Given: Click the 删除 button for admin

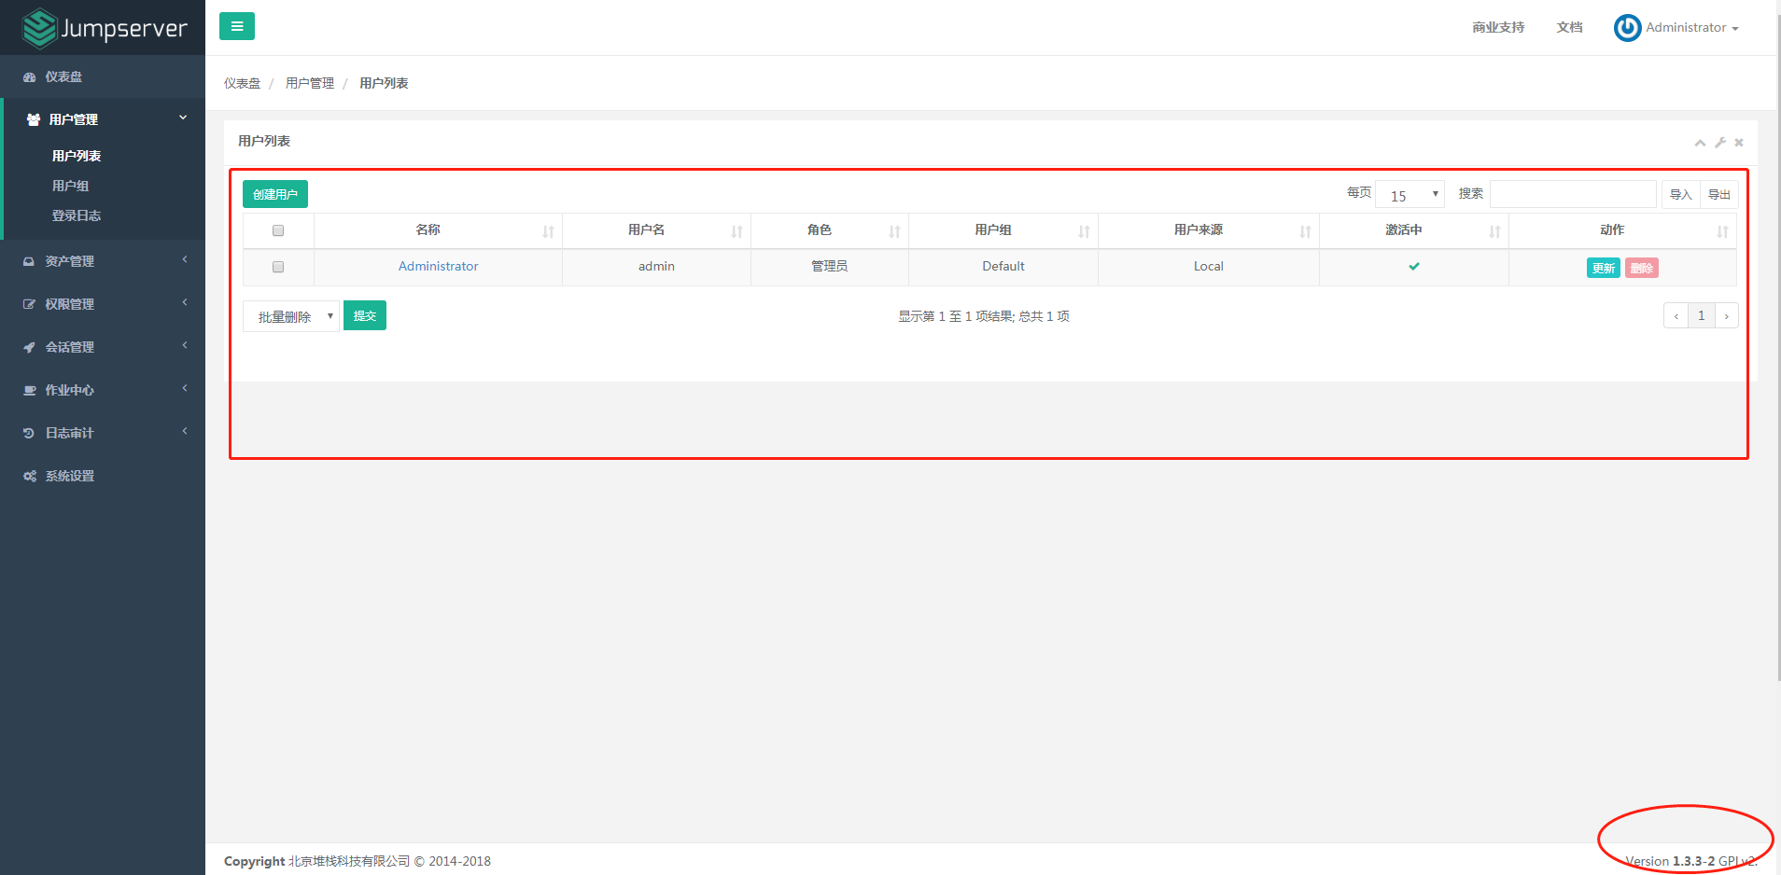Looking at the screenshot, I should coord(1642,268).
